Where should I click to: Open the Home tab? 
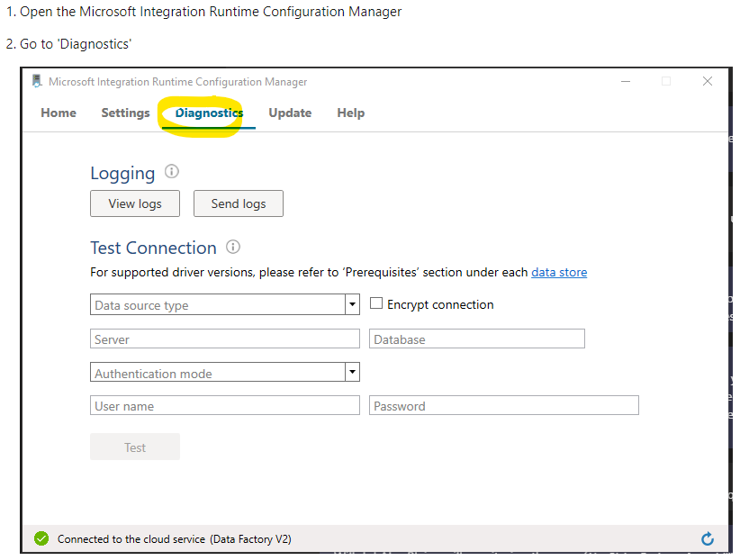(59, 113)
